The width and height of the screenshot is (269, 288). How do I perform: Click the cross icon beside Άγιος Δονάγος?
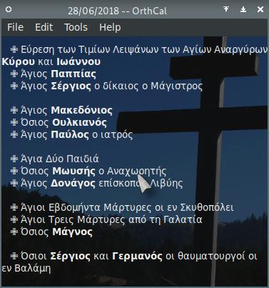coord(14,183)
